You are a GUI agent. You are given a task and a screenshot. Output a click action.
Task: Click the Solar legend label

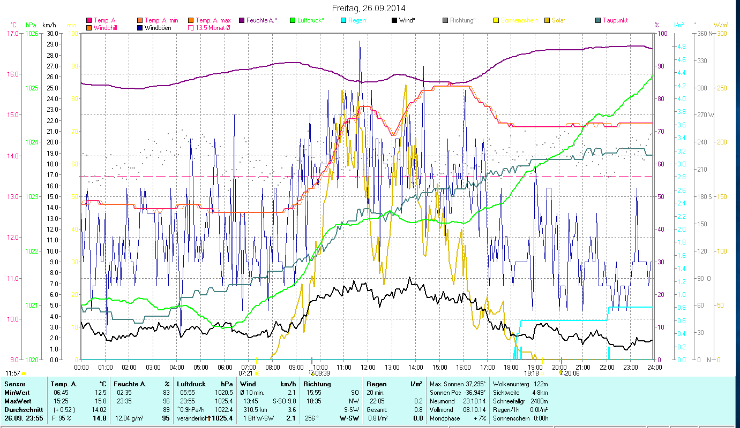tap(558, 21)
